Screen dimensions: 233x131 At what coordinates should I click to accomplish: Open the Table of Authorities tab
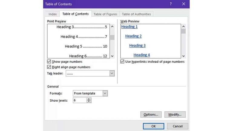136,14
